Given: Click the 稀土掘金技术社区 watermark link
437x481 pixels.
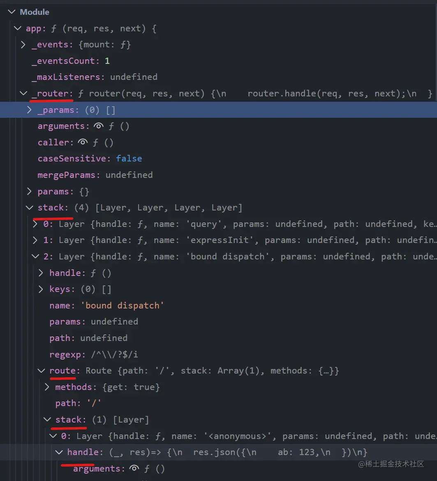Looking at the screenshot, I should 391,464.
